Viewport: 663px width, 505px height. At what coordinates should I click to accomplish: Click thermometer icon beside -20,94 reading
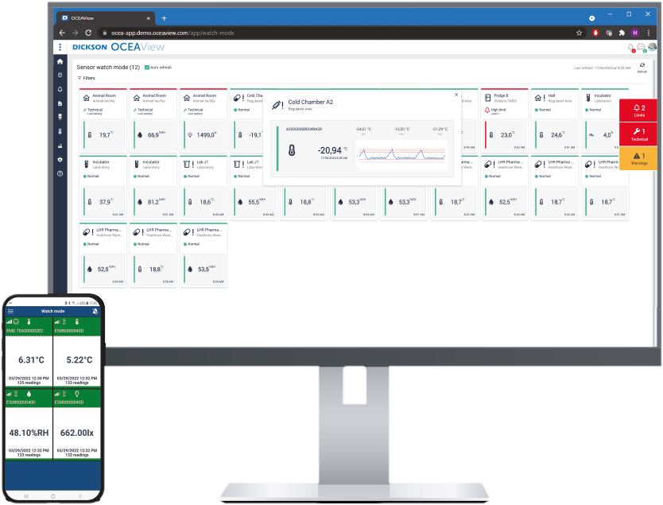coord(292,150)
